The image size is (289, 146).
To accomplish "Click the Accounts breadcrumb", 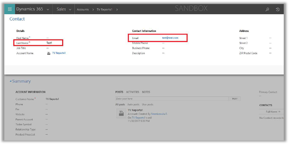I will tap(83, 10).
